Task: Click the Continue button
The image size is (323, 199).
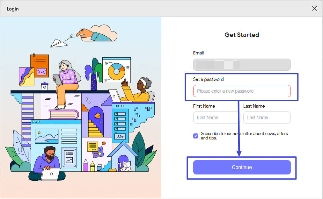Action: point(242,167)
